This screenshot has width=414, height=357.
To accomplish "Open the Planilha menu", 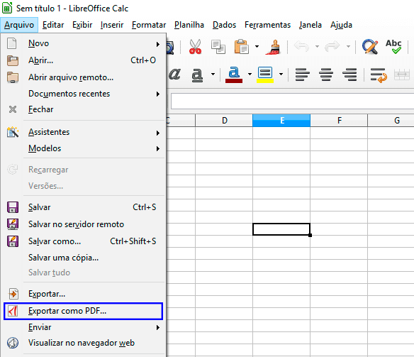I will [189, 25].
